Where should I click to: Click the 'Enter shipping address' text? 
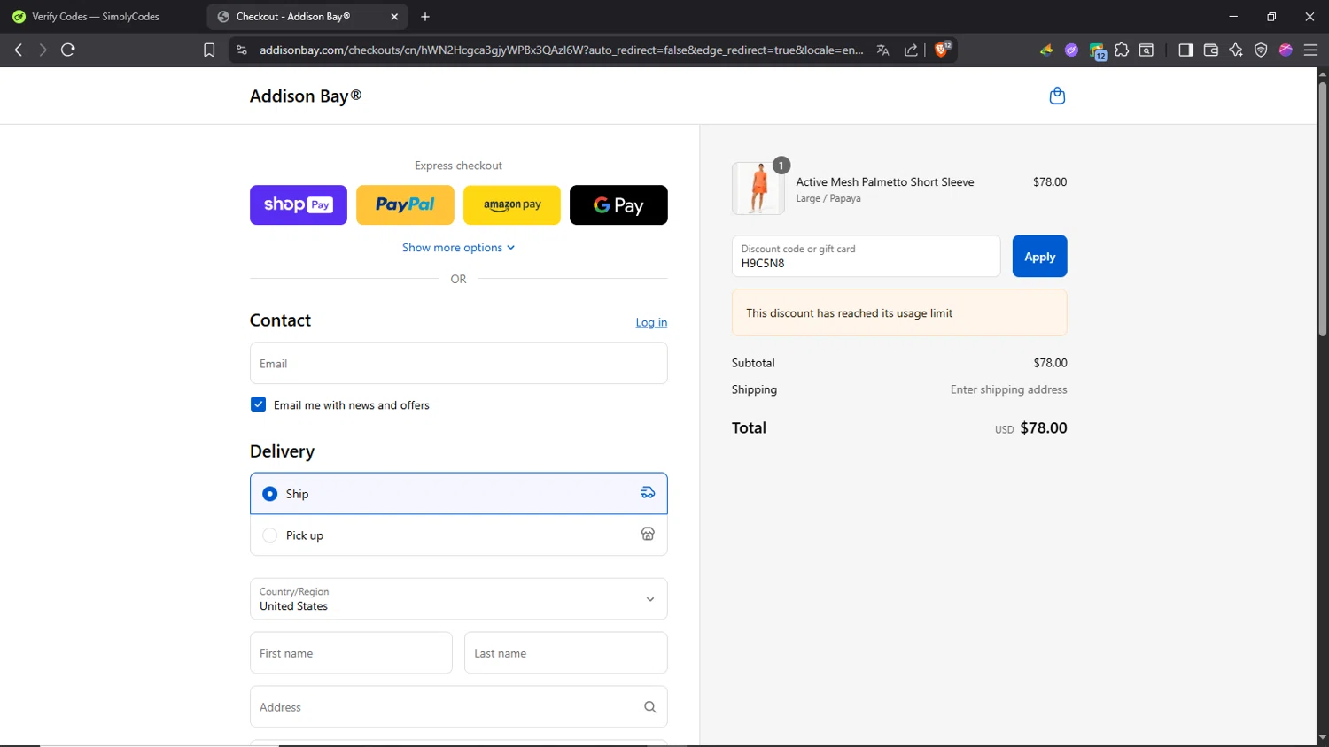pos(1008,389)
